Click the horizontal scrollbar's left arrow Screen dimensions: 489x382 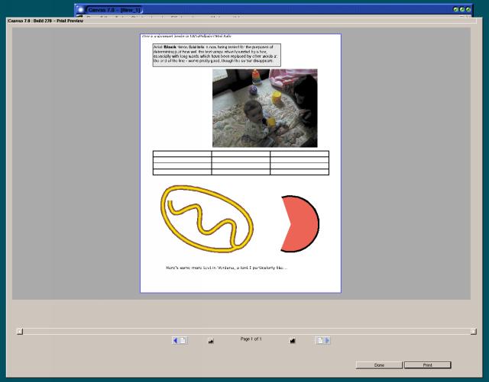[20, 331]
